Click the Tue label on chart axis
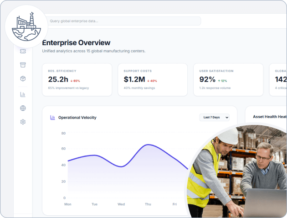Viewport: 287px width, 218px height. [94, 204]
